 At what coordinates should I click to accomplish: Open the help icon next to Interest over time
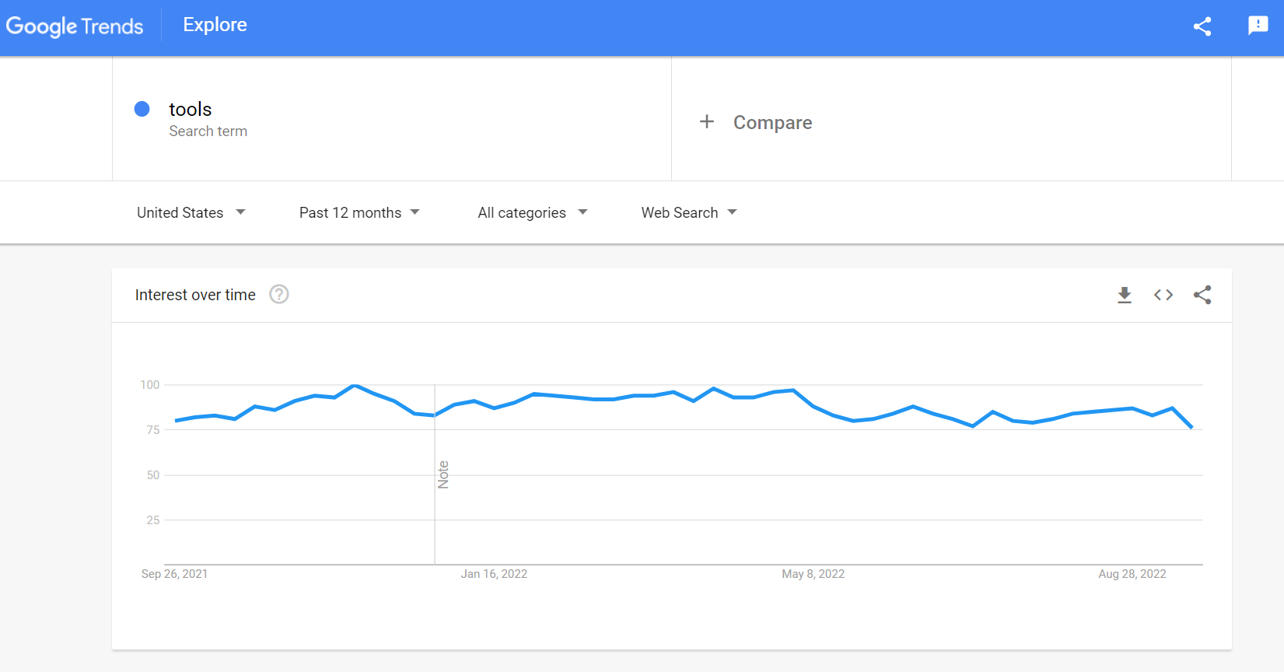coord(279,294)
